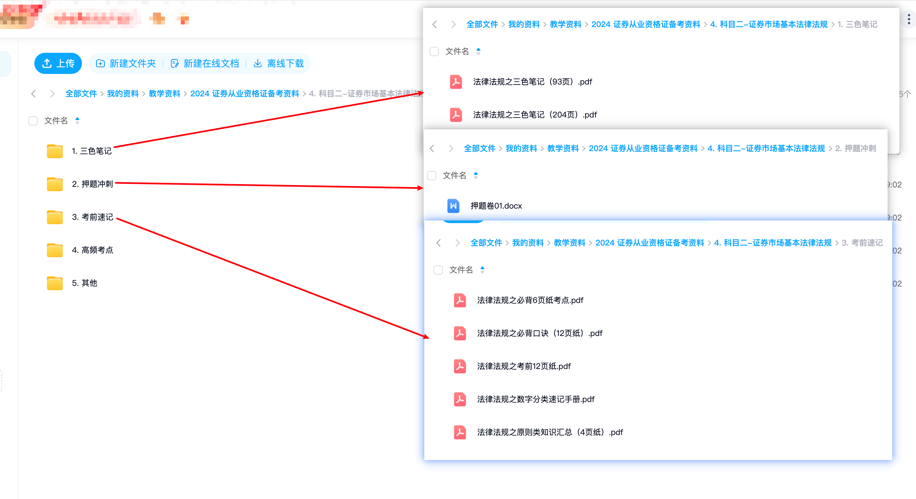This screenshot has height=499, width=916.
Task: Tick the select-all checkbox in 考前速记 panel
Action: coord(438,270)
